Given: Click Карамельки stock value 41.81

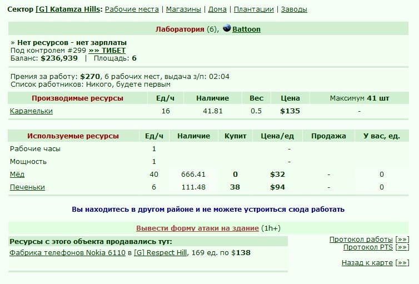Looking at the screenshot, I should pos(213,111).
